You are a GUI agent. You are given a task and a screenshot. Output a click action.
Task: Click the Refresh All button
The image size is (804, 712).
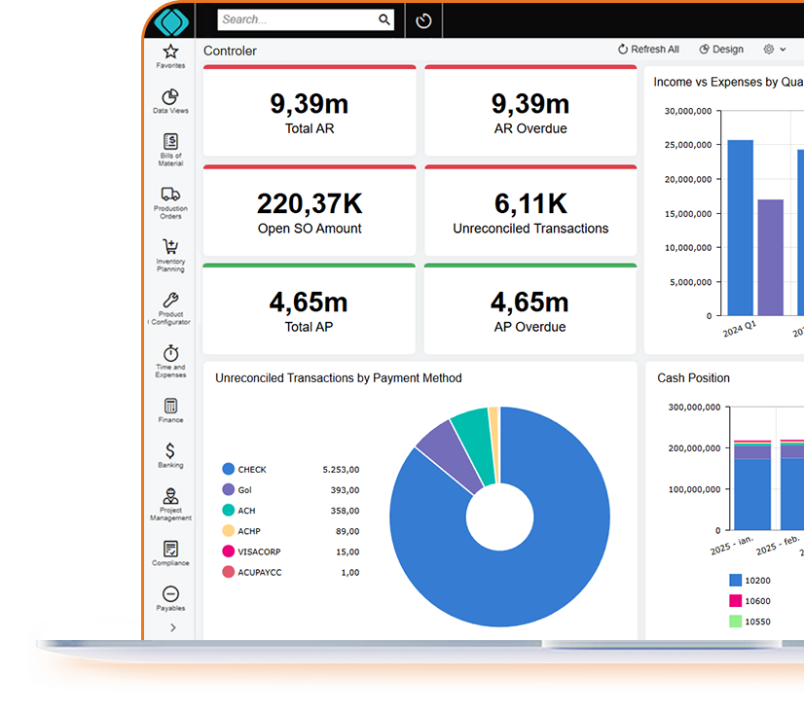648,50
